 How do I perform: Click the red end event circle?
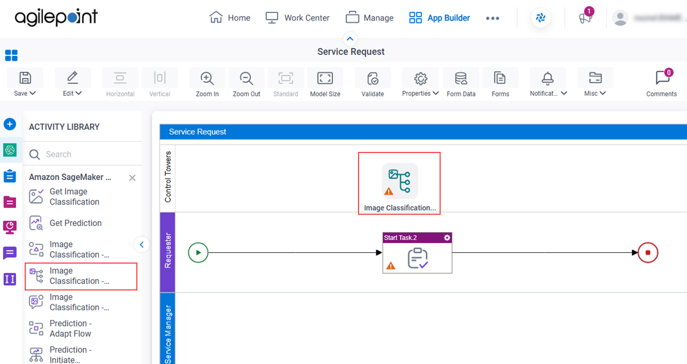pos(648,252)
